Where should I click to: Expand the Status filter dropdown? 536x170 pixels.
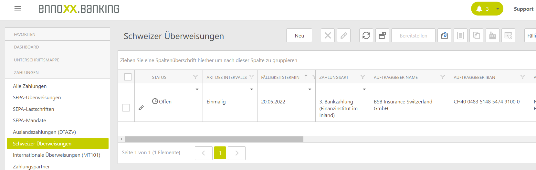point(197,89)
